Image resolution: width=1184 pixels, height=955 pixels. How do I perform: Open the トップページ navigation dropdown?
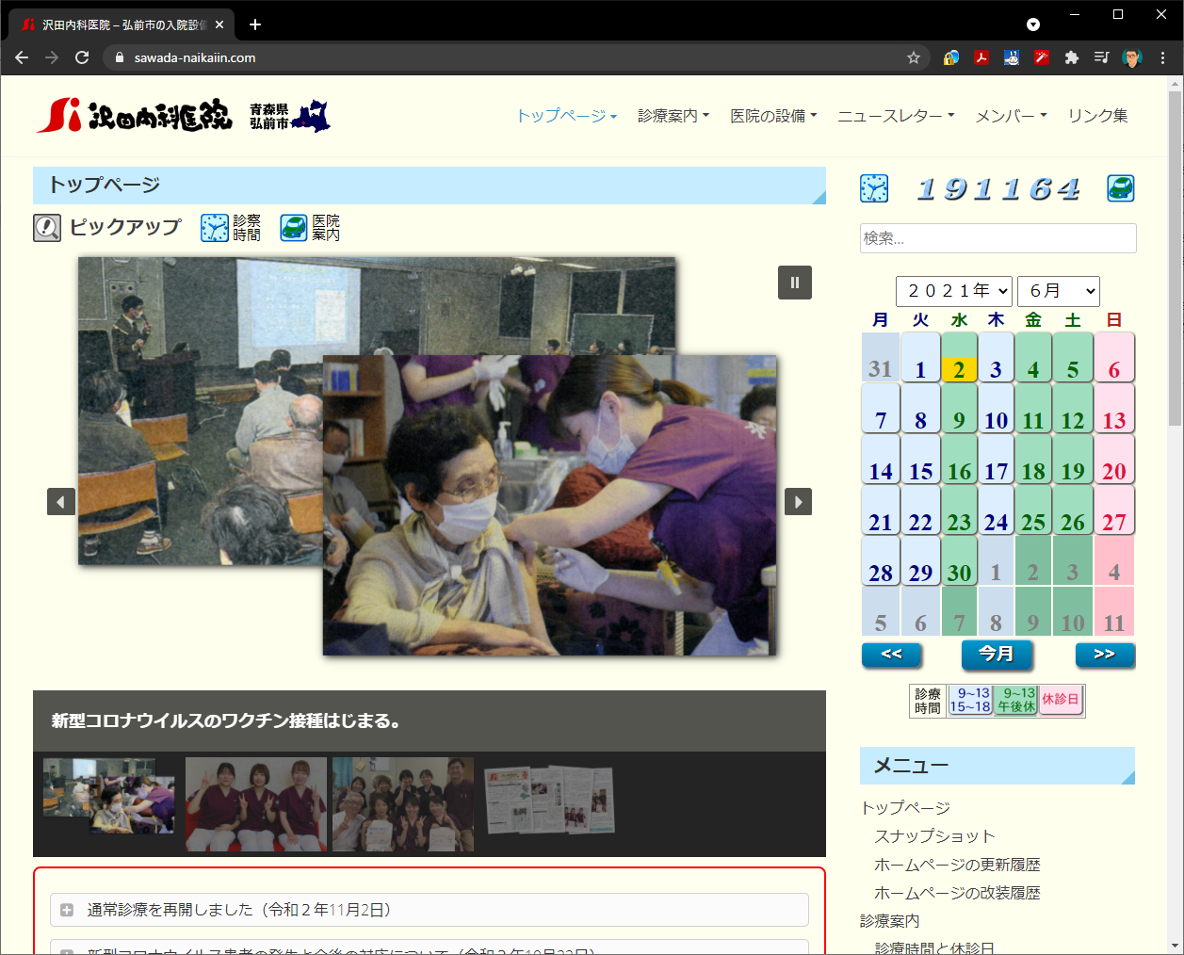click(566, 116)
